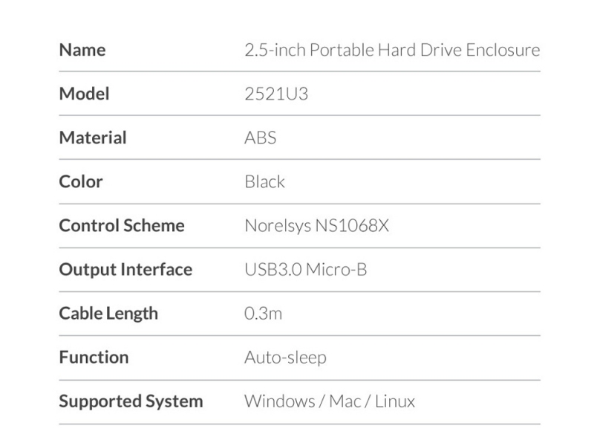Screen dimensions: 594x446
Task: Click the Supported System label
Action: [x=131, y=401]
